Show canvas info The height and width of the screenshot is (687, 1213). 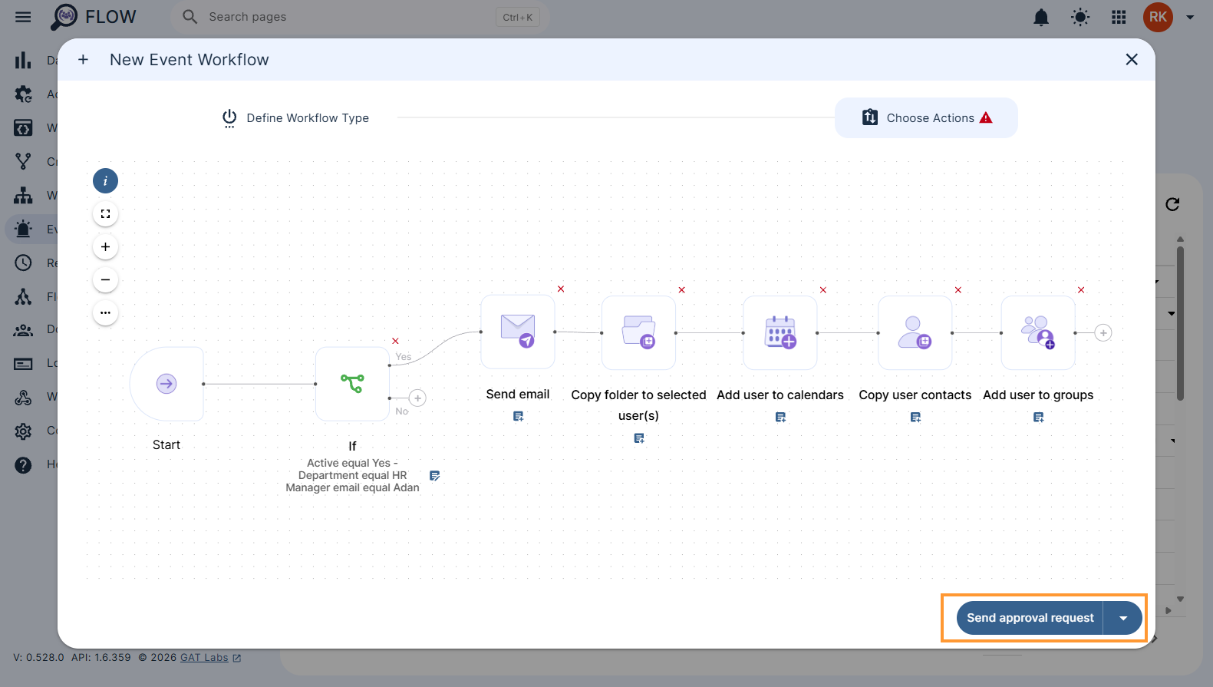[105, 181]
